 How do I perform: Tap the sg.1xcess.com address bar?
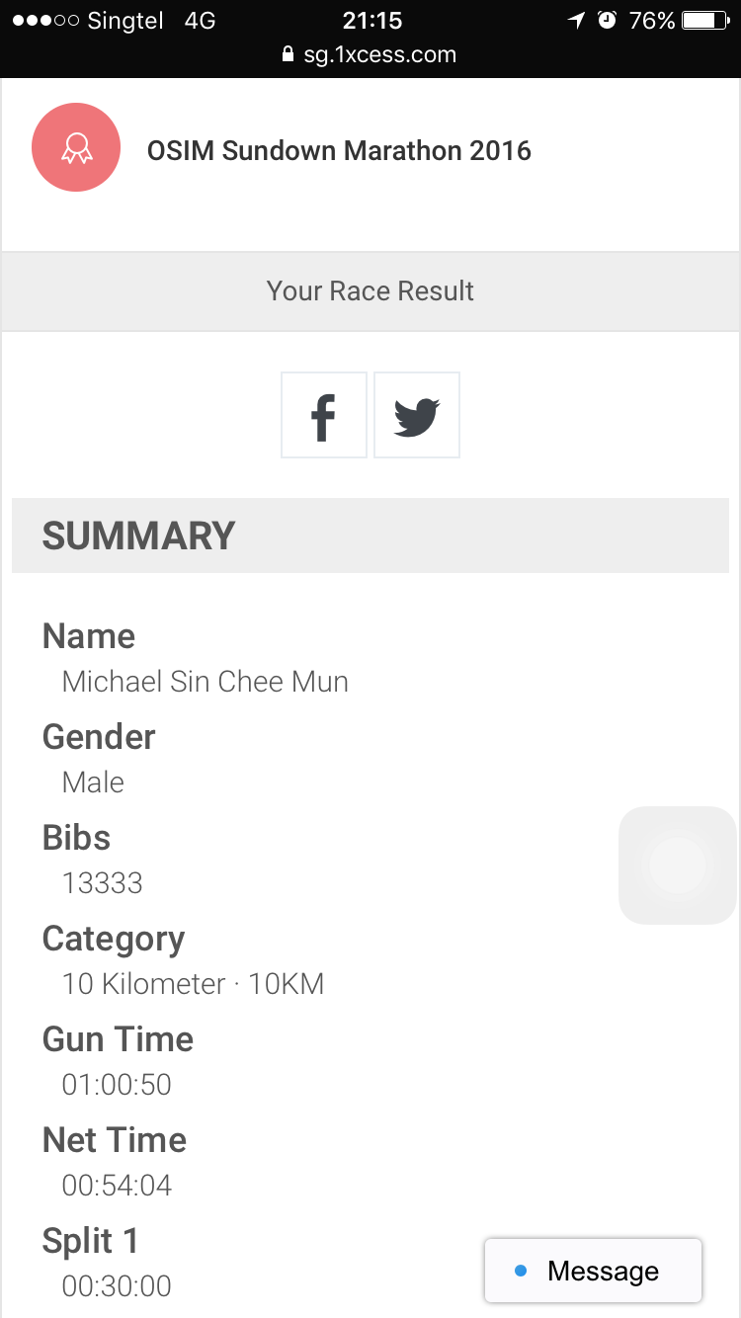(380, 54)
